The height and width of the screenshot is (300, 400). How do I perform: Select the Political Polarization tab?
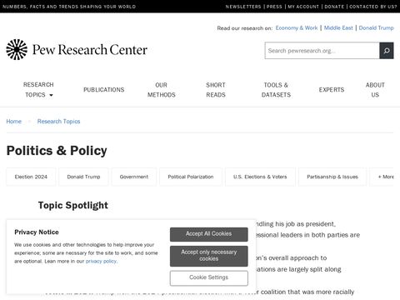click(x=191, y=177)
